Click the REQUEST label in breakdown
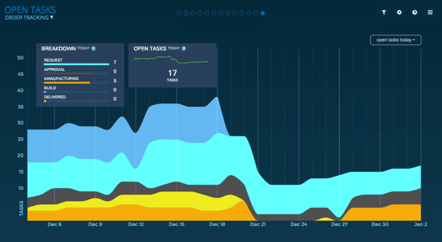 tap(53, 60)
